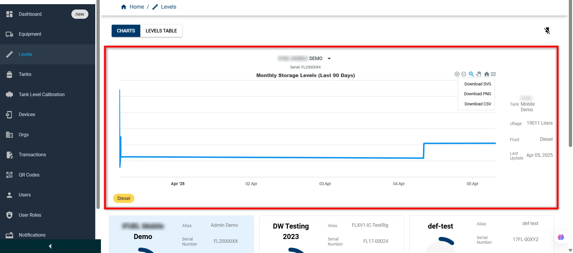
Task: Select the DW Testing 2023 card
Action: [x=331, y=234]
